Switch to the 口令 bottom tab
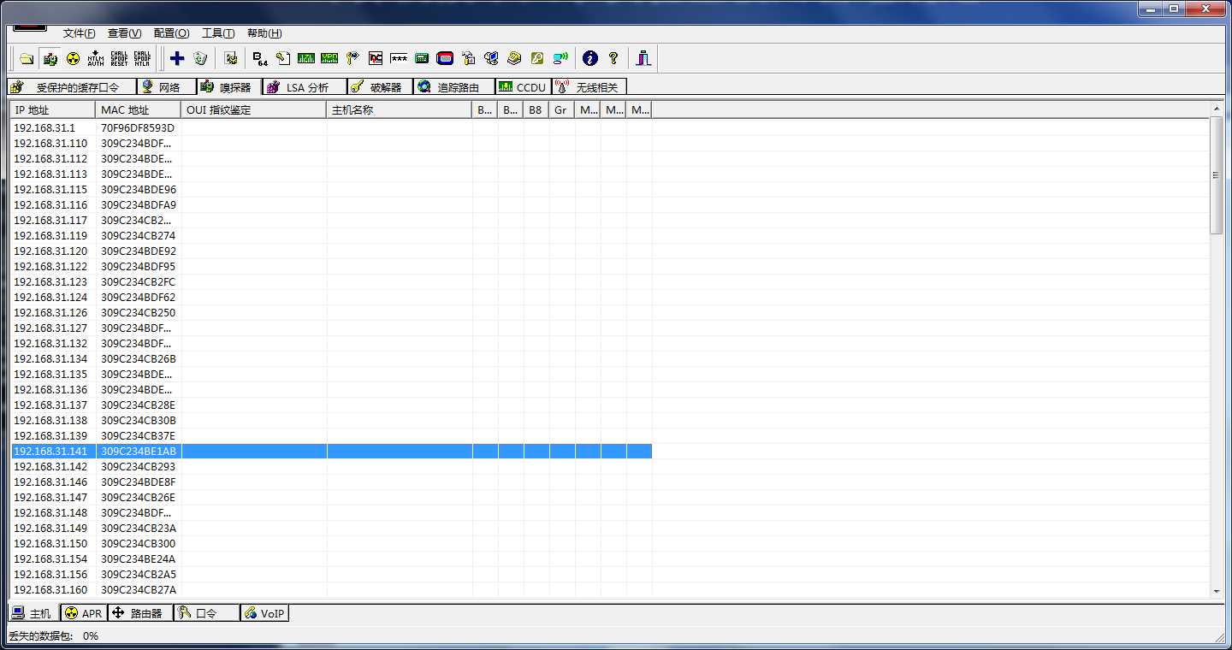1232x650 pixels. point(206,613)
